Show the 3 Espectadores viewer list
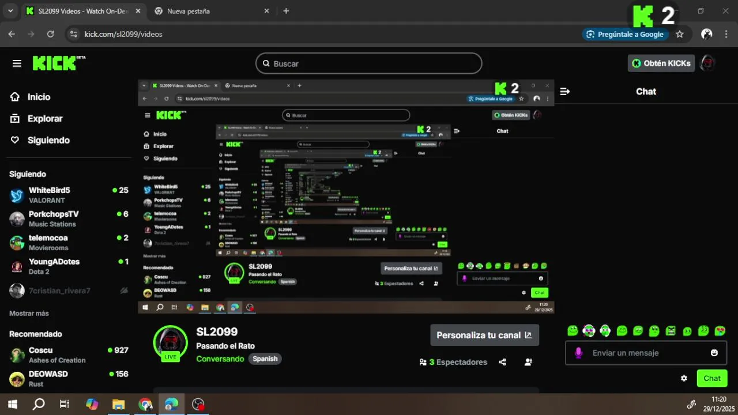This screenshot has width=738, height=415. point(453,362)
